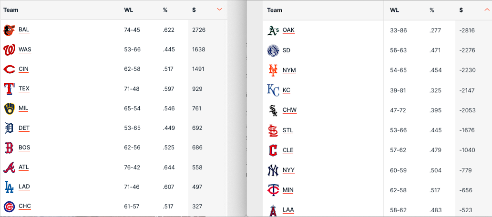Viewport: 492px width, 217px height.
Task: Open the LAD team link
Action: click(x=24, y=187)
